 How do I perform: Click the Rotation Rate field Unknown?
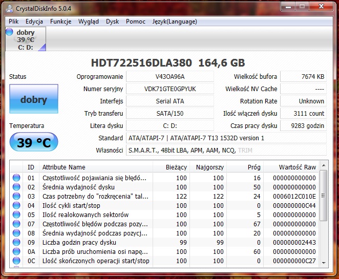303,101
